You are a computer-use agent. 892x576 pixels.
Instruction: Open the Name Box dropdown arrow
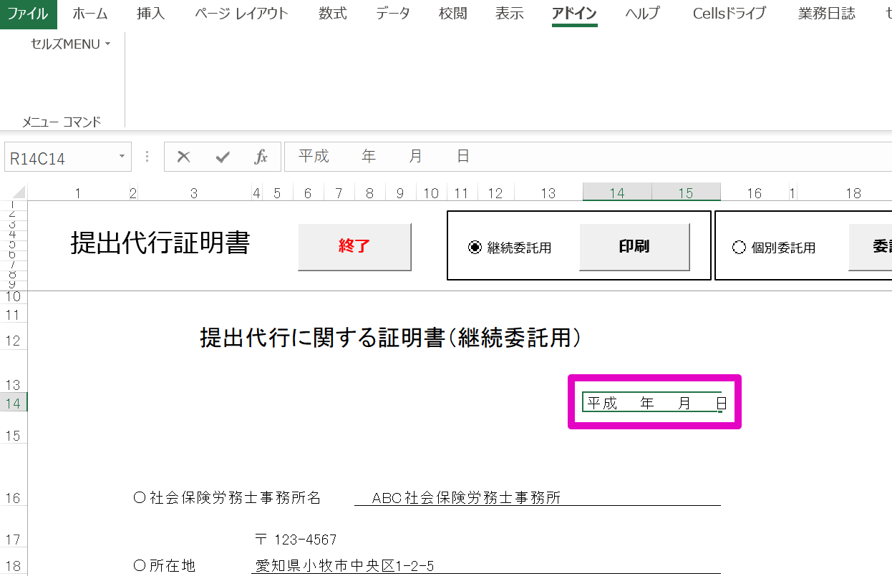pos(122,156)
